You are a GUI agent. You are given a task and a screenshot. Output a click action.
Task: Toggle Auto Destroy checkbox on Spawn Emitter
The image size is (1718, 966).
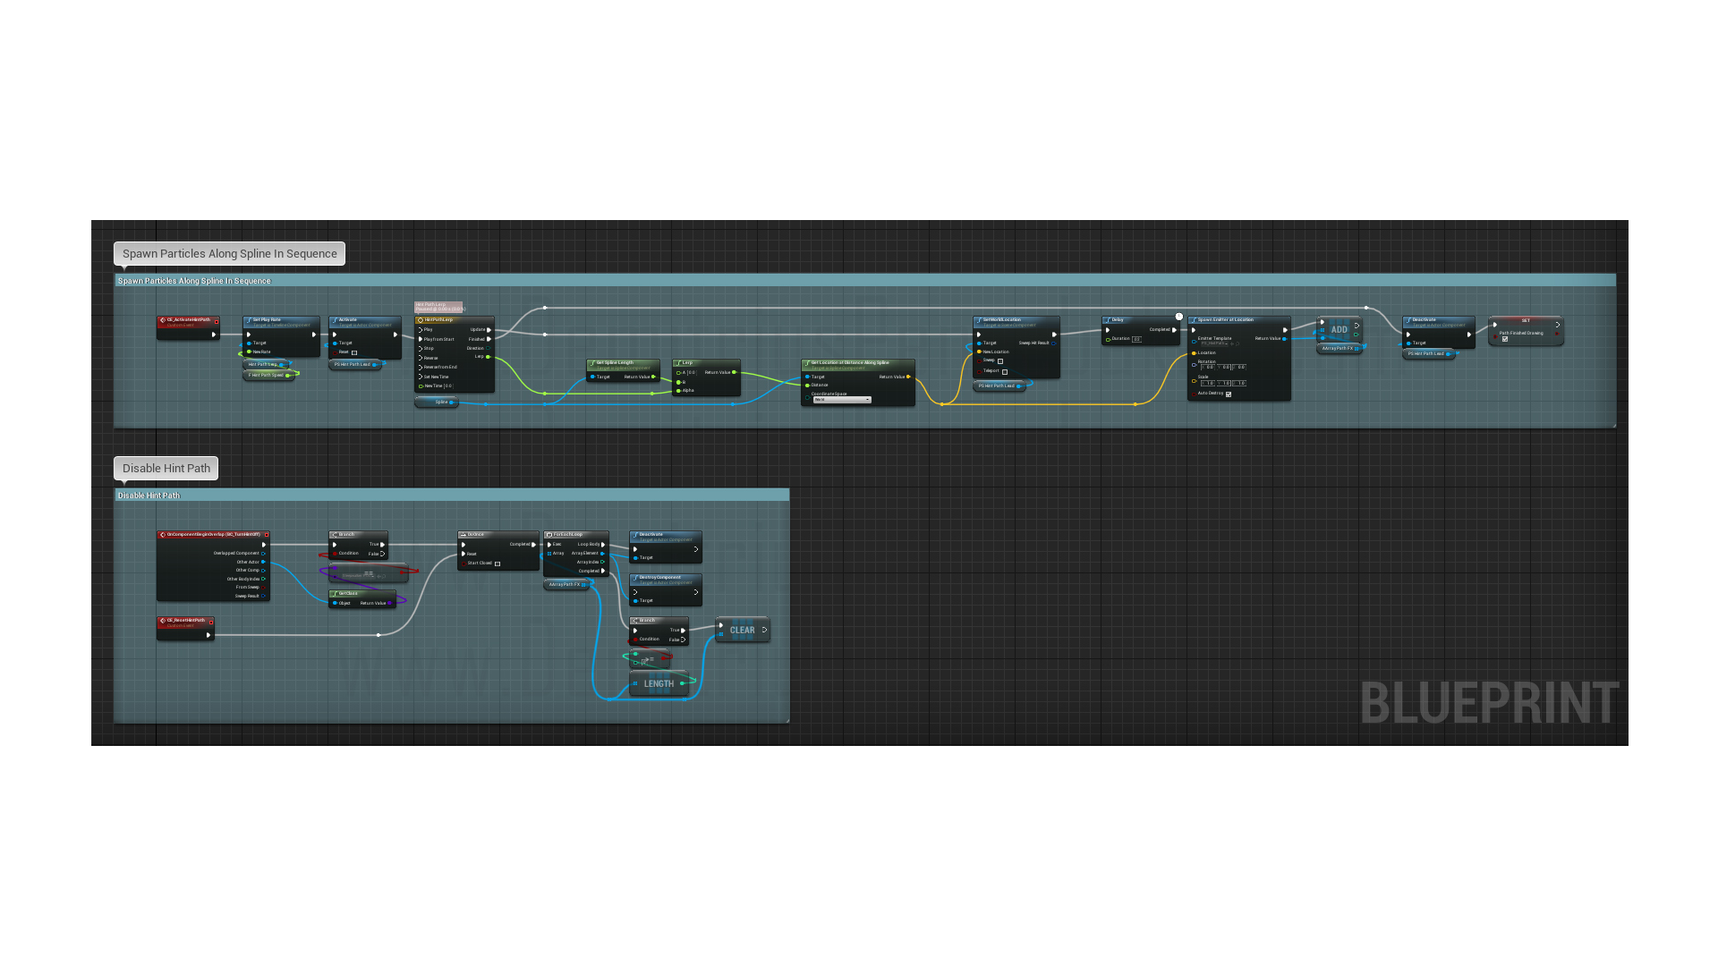coord(1229,394)
